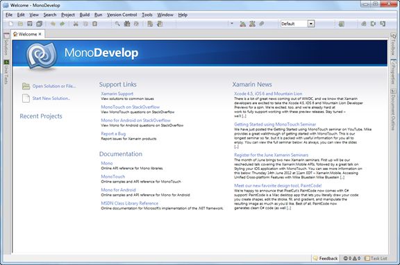The width and height of the screenshot is (400, 265).
Task: Click the Report a Bug link
Action: coord(113,133)
